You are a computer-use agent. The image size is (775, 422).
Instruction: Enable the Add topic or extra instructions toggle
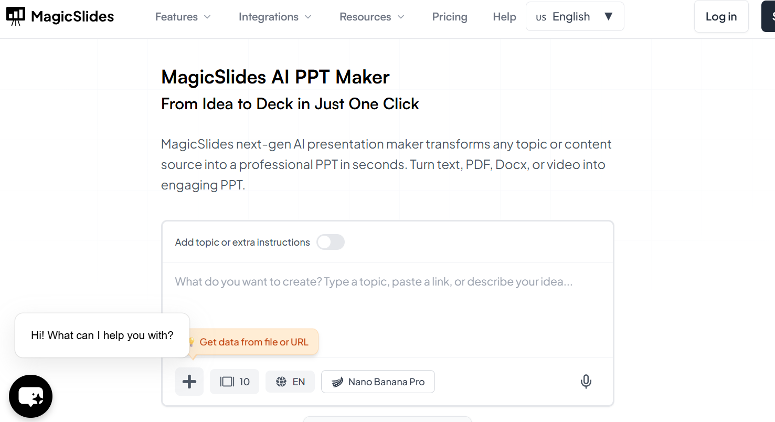pyautogui.click(x=331, y=242)
